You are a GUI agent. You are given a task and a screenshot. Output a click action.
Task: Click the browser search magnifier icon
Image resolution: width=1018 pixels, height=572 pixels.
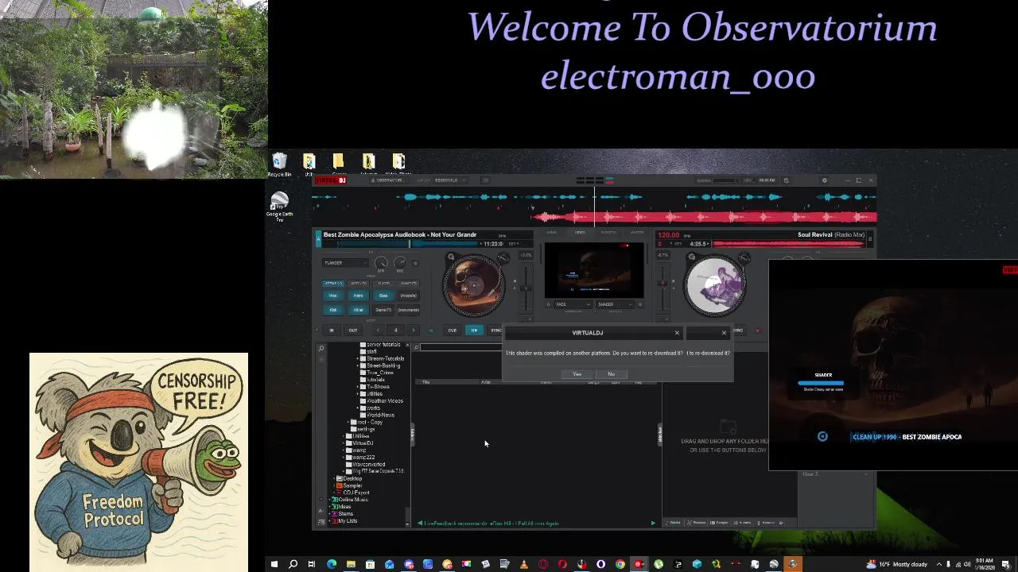[x=416, y=347]
